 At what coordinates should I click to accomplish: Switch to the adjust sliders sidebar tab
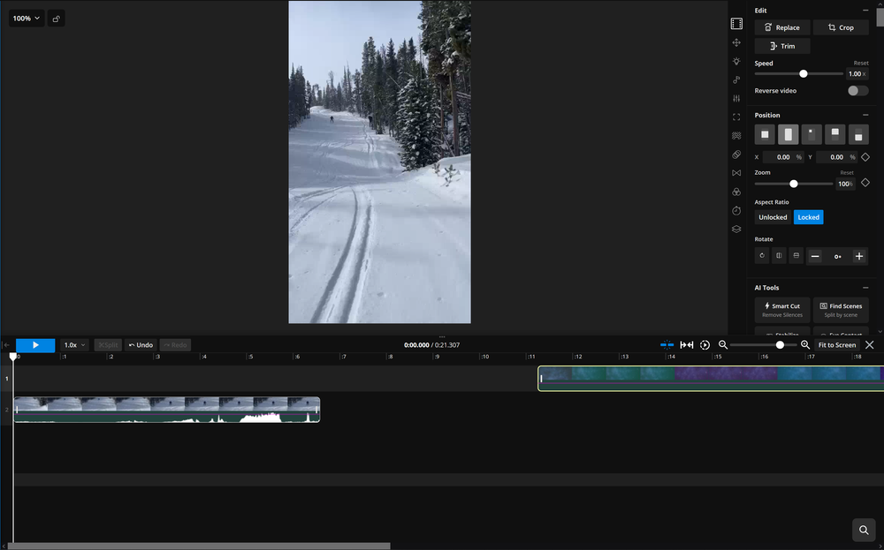coord(736,98)
